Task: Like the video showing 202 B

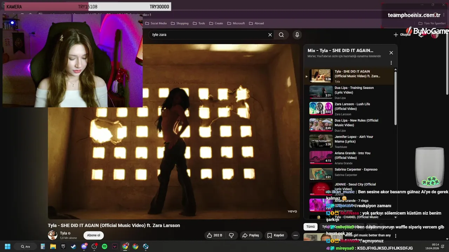Action: pyautogui.click(x=215, y=235)
